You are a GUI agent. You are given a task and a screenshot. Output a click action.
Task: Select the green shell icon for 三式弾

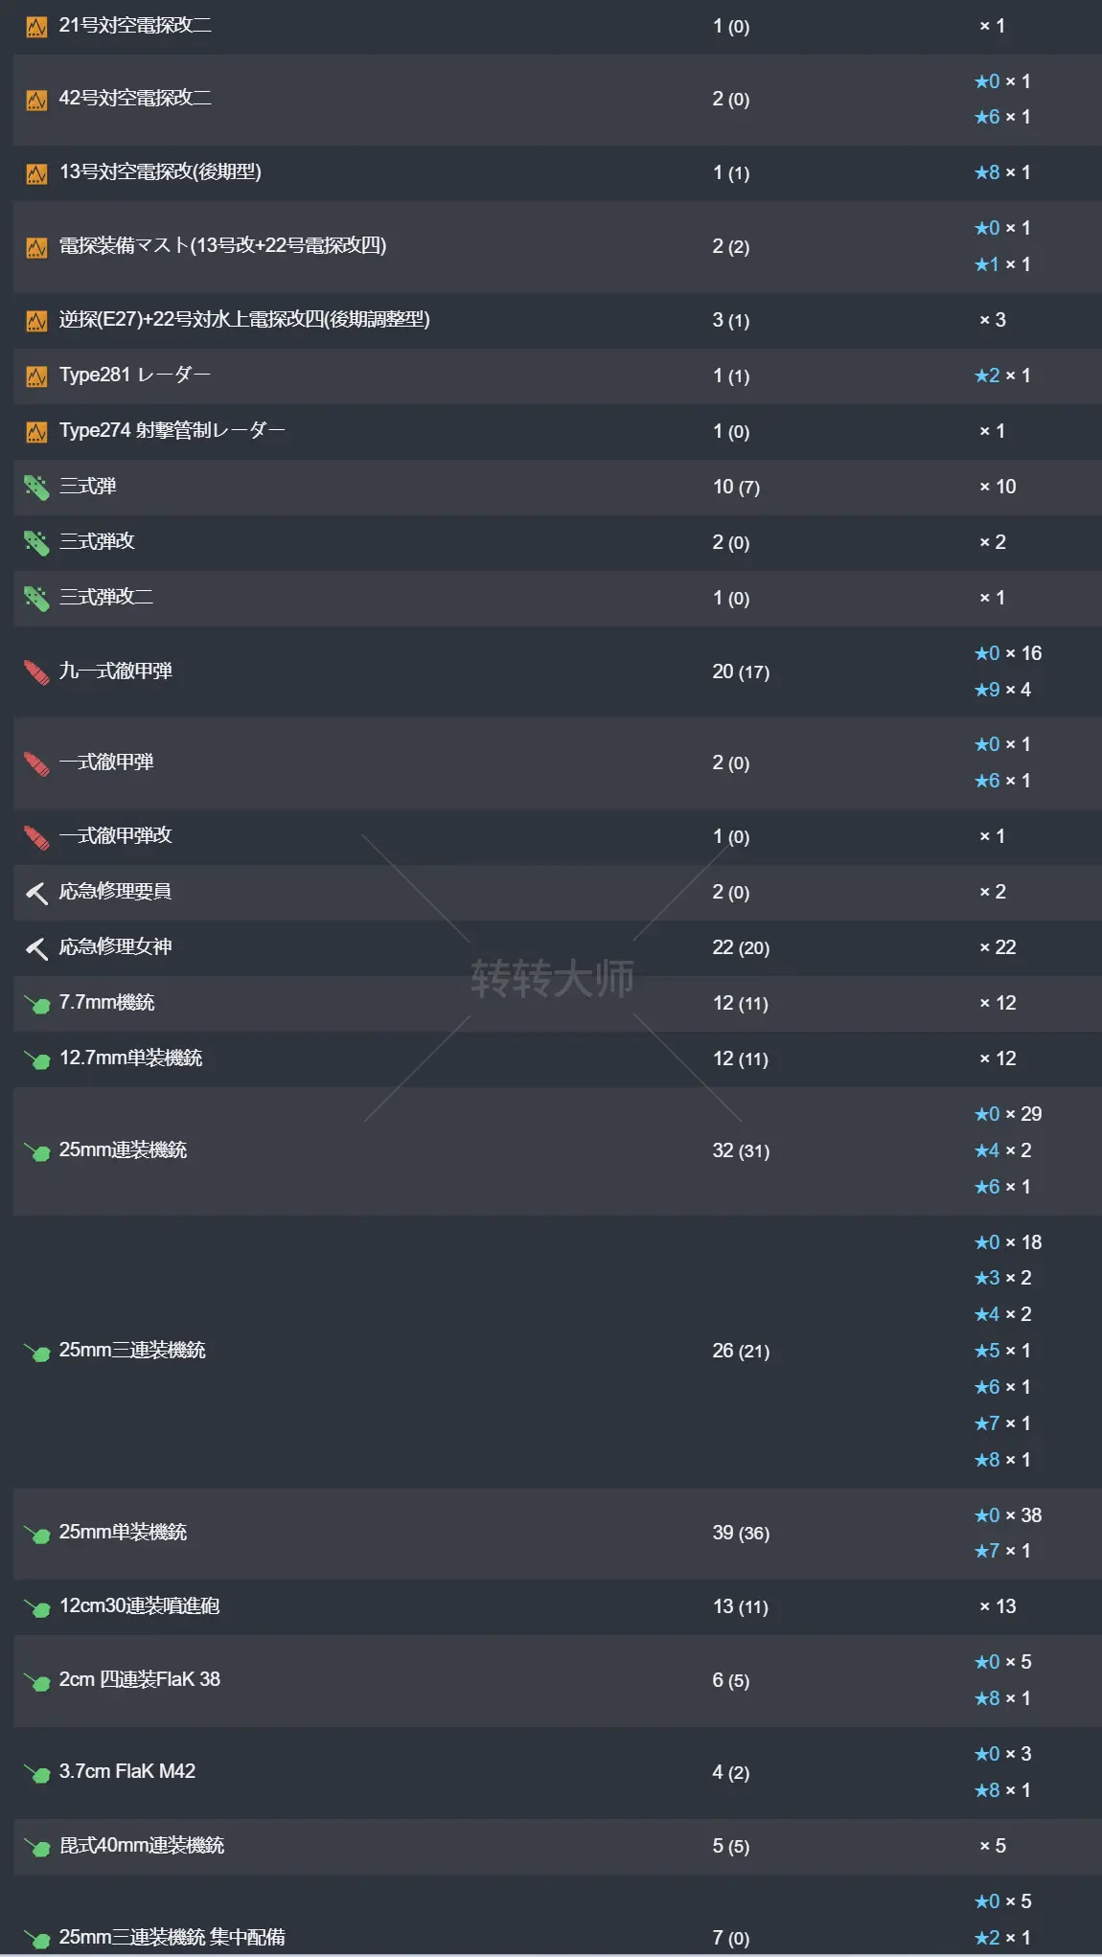click(36, 488)
